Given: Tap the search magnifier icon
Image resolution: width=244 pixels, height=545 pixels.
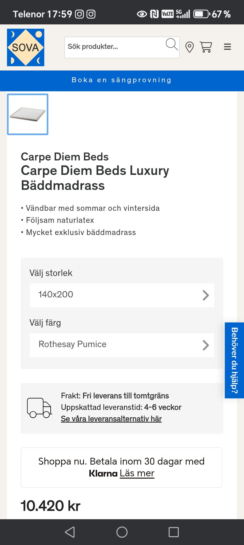Looking at the screenshot, I should (x=172, y=44).
